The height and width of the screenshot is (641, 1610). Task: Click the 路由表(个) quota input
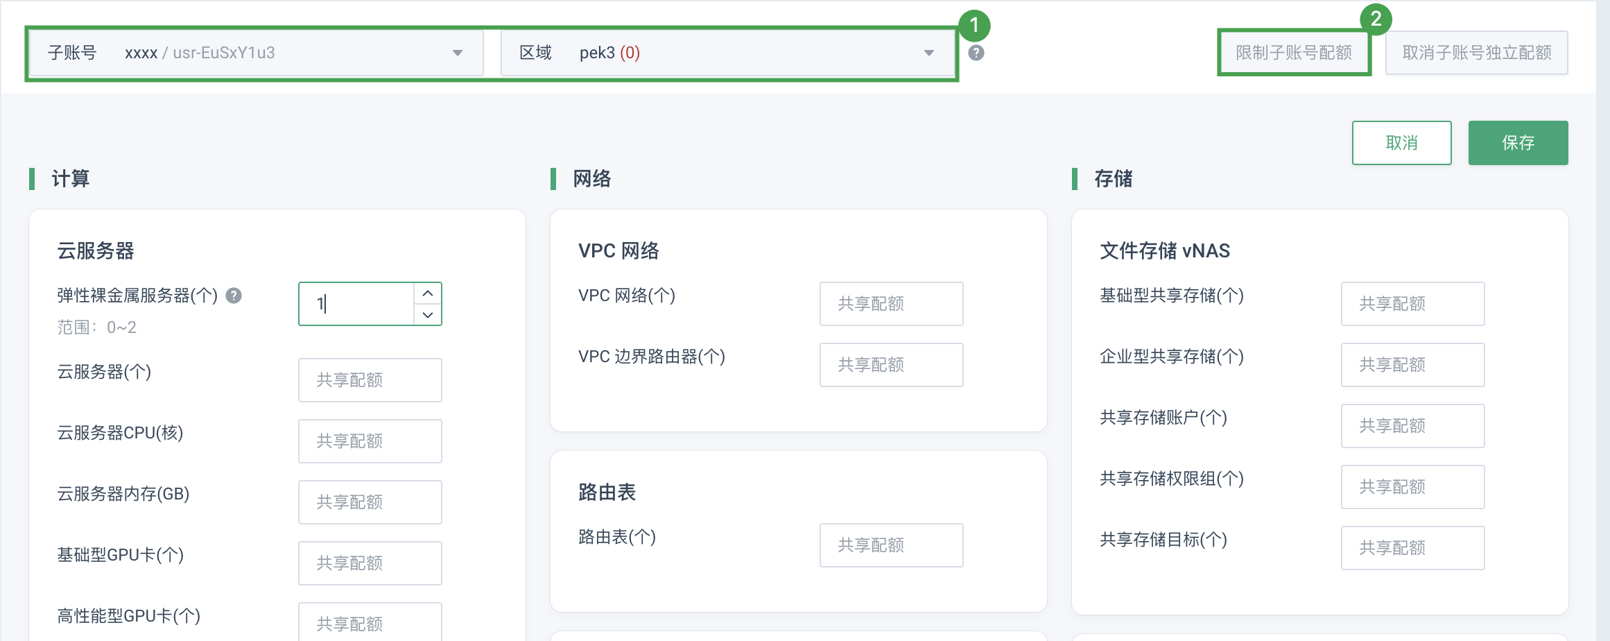(x=891, y=545)
